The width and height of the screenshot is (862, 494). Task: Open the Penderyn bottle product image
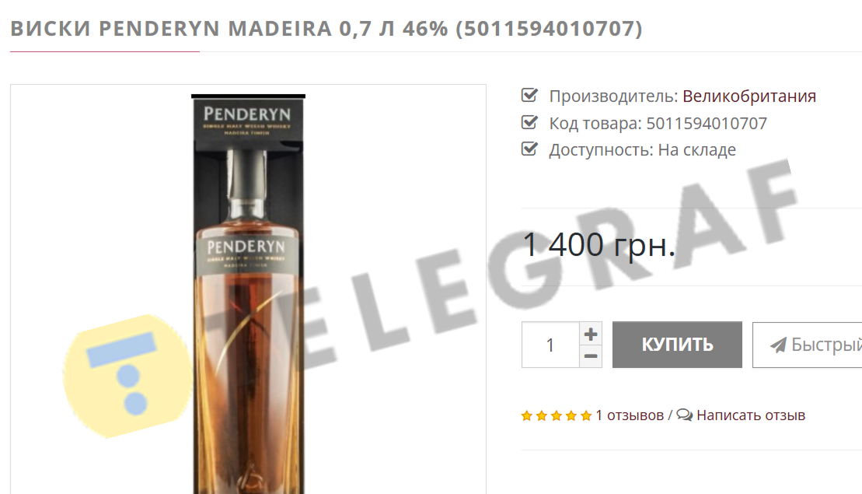click(248, 294)
